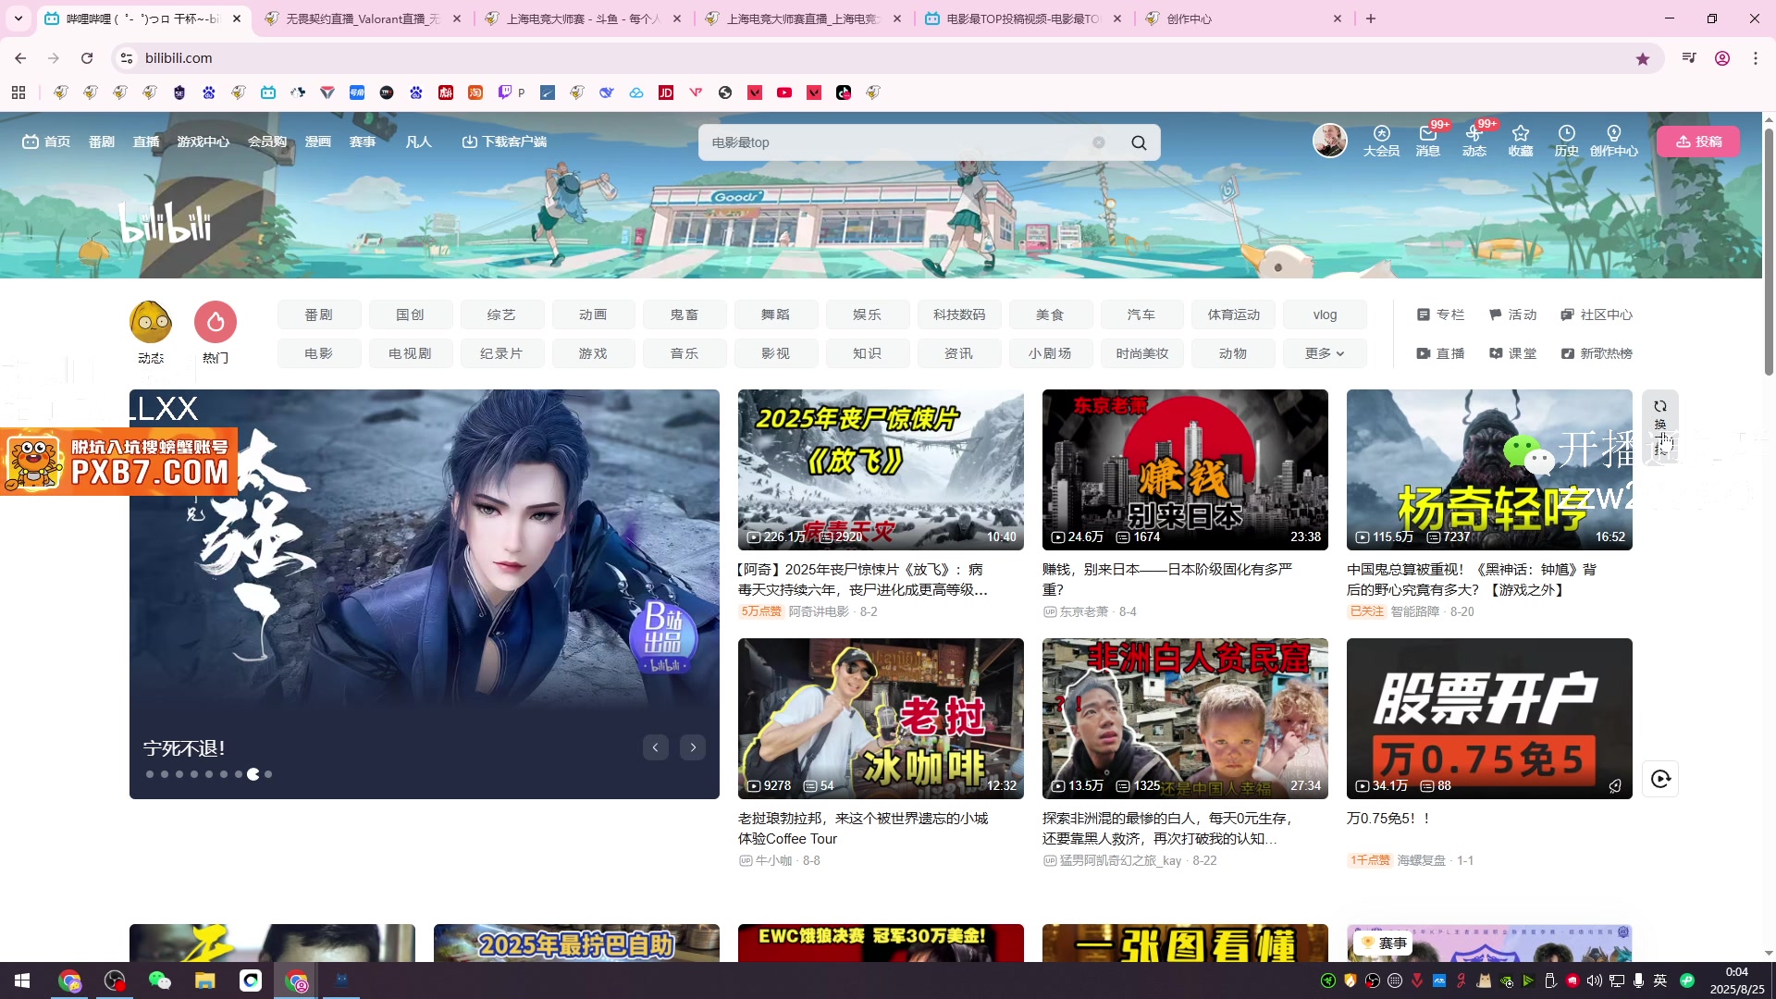Click 下载客户端 download link
1776x999 pixels.
click(505, 142)
